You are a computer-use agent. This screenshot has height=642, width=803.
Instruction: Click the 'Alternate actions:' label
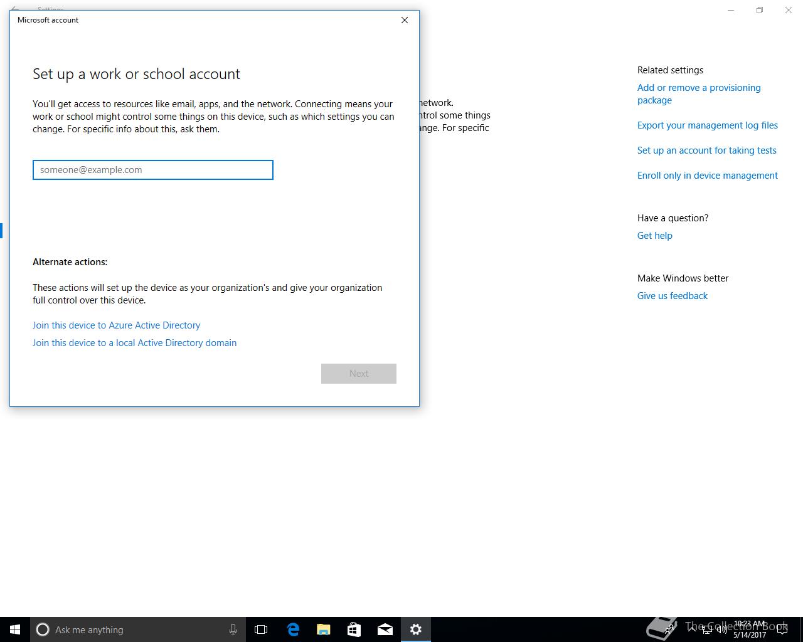(70, 262)
